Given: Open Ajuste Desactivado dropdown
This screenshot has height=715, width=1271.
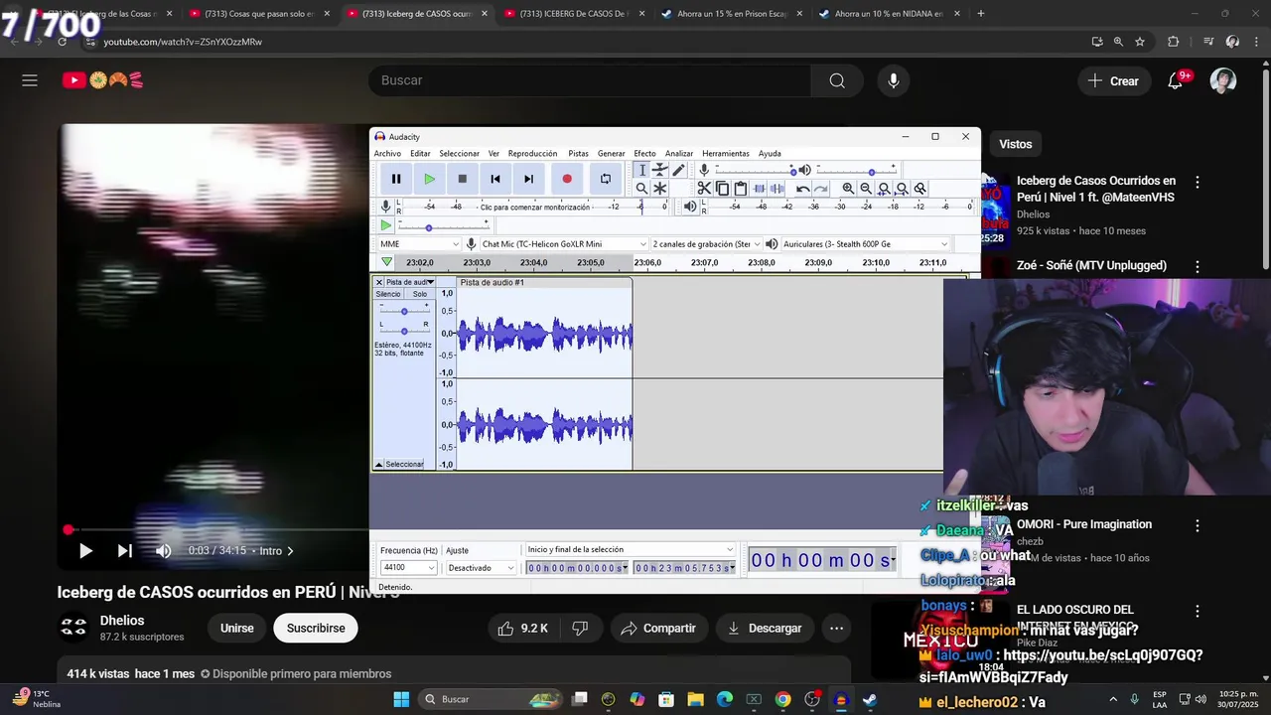Looking at the screenshot, I should coord(481,568).
